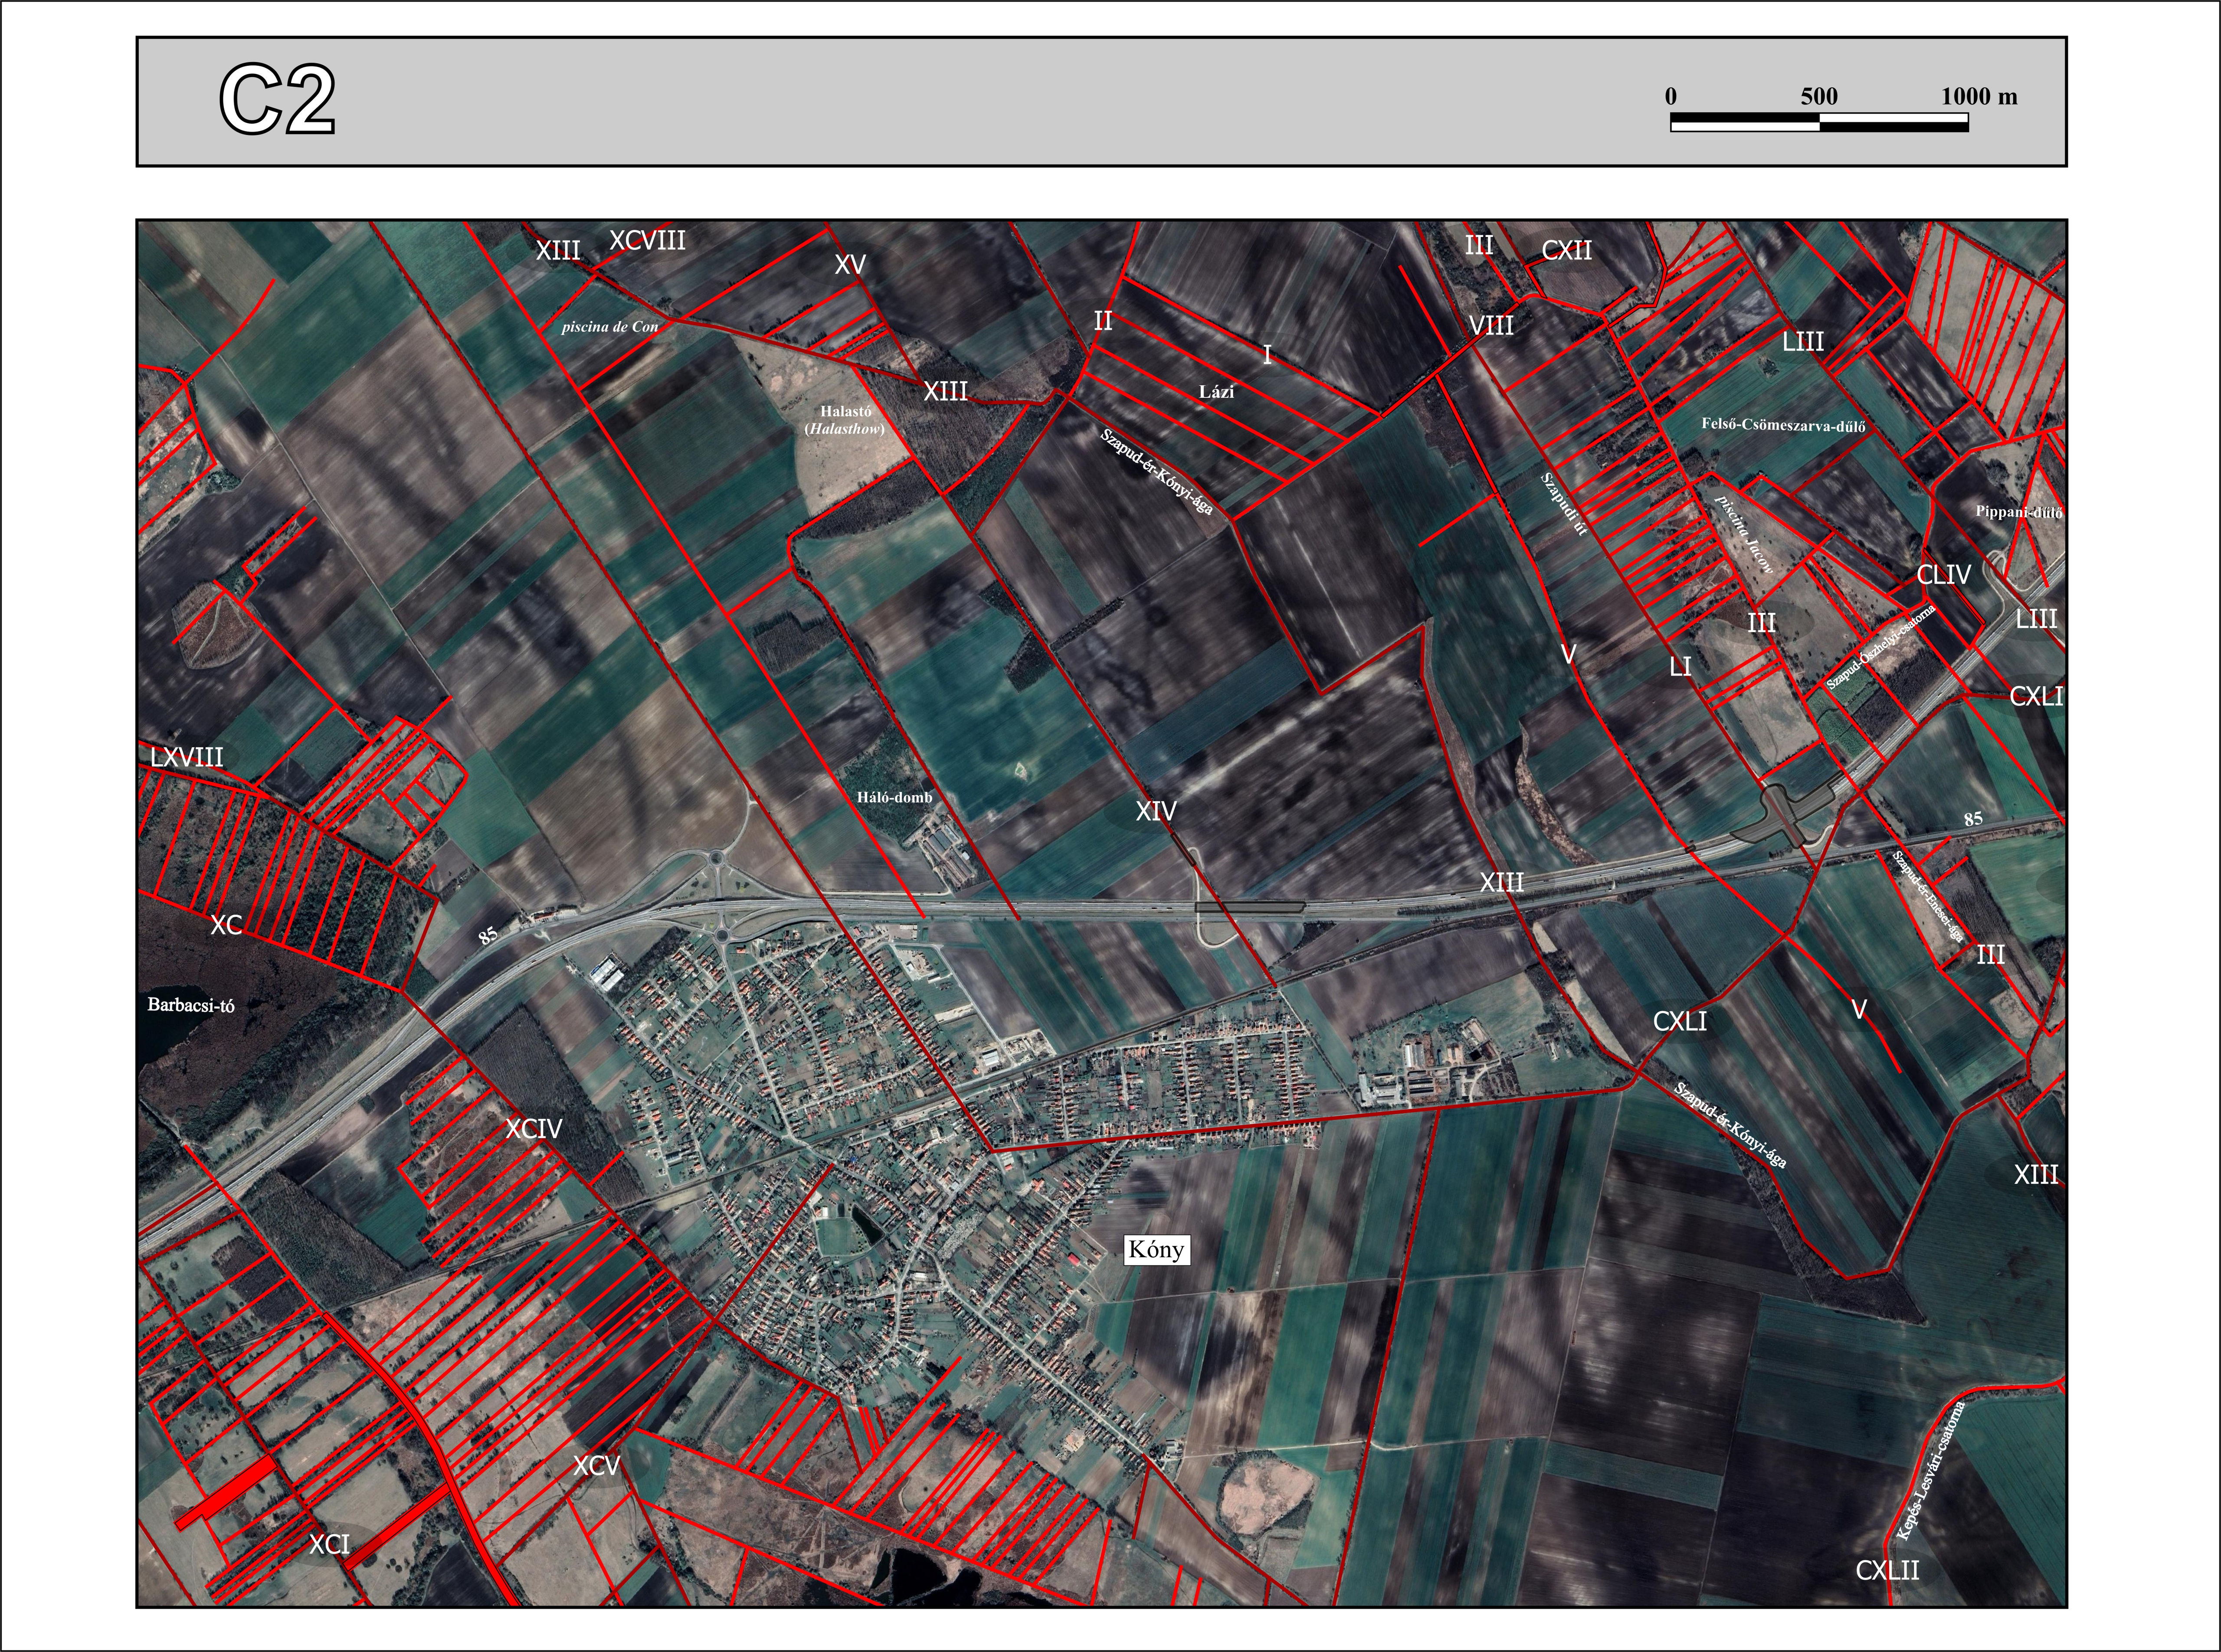Click the CXLII parcel numeral

point(1887,1571)
